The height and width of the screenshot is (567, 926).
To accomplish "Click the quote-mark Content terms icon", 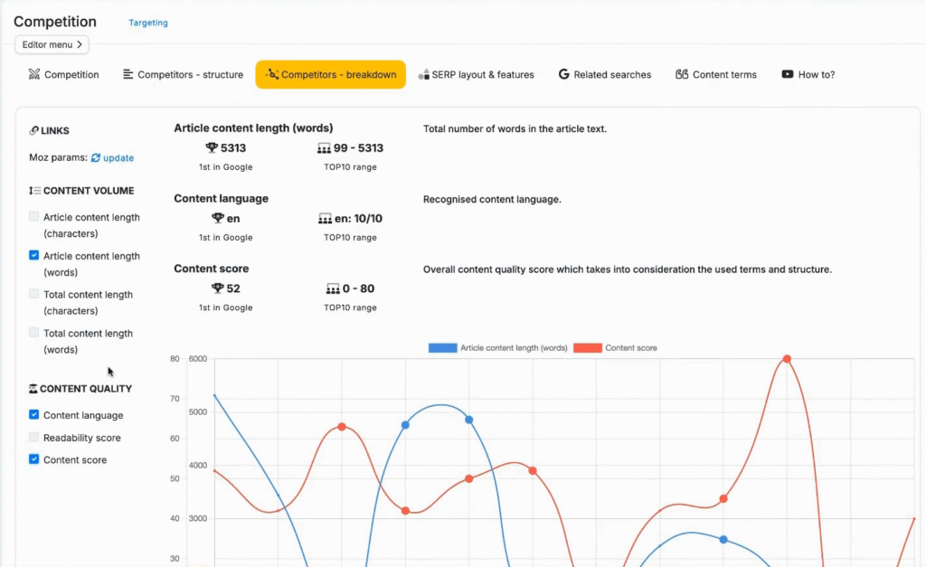I will pyautogui.click(x=682, y=74).
